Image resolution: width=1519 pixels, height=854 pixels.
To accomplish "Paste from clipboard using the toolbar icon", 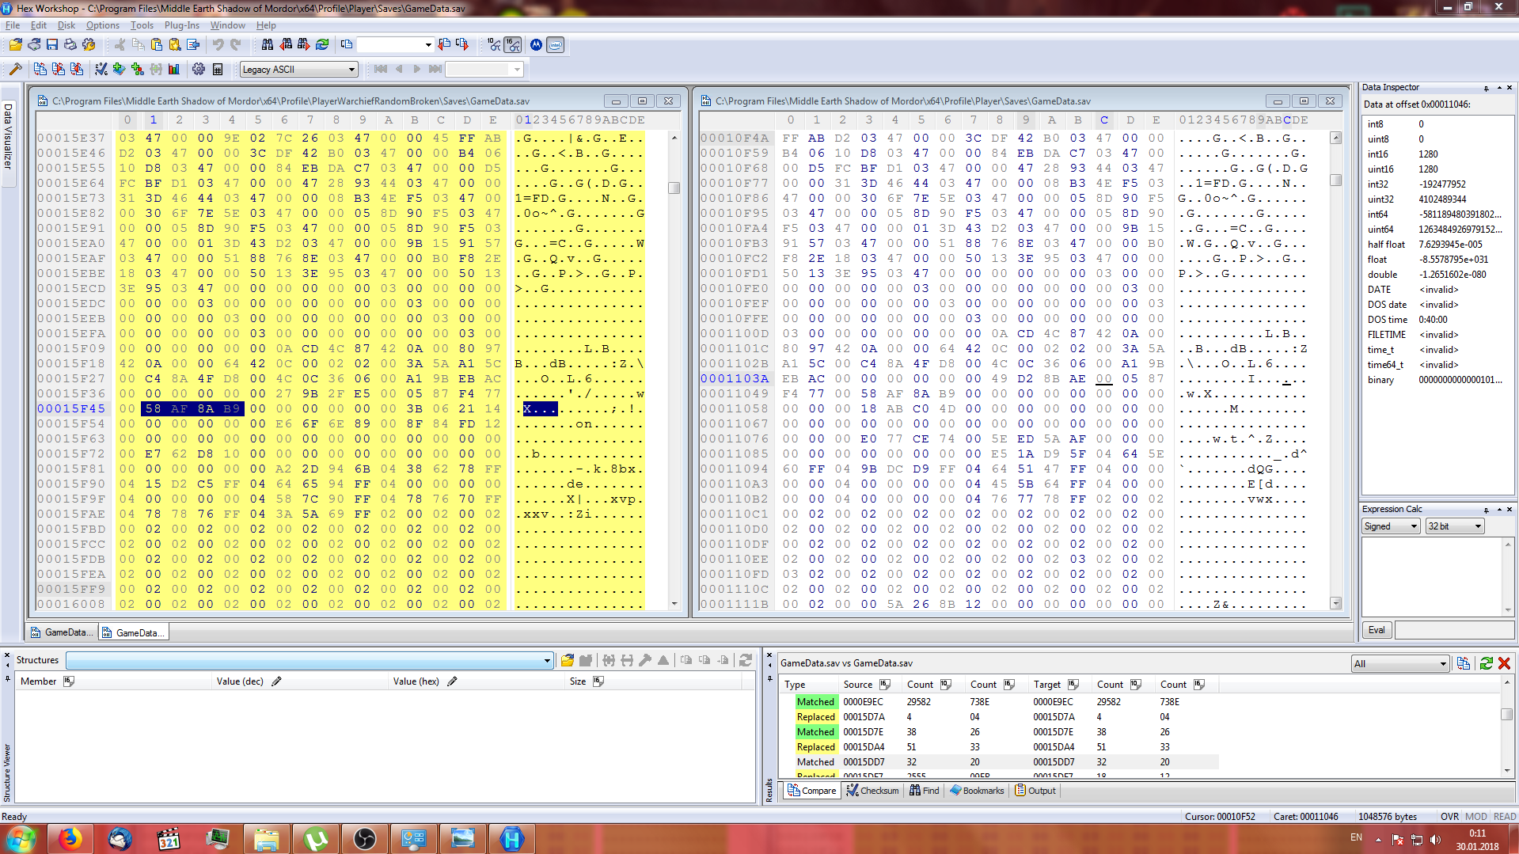I will (156, 44).
